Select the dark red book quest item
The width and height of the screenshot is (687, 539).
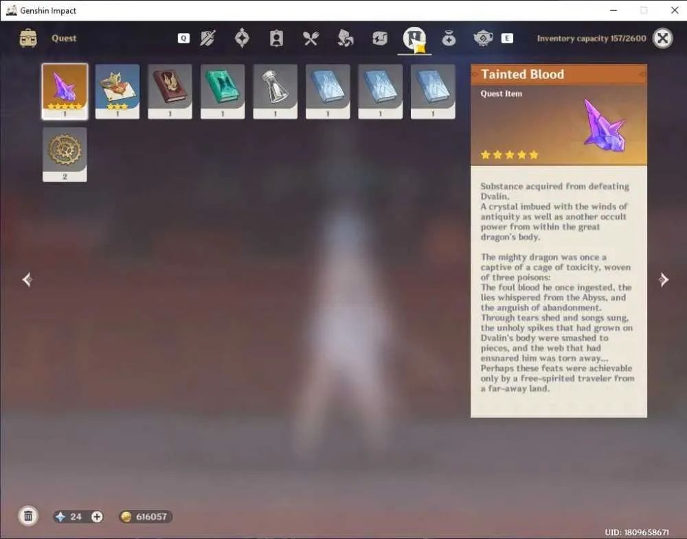click(x=170, y=91)
